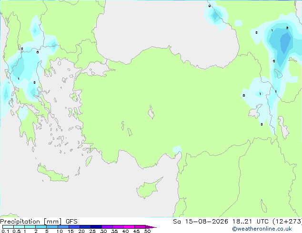
Task: Click the '10' legend scale label
Action: [x=60, y=231]
